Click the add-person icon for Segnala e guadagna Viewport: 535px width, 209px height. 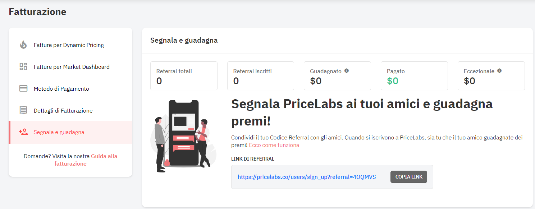click(23, 132)
